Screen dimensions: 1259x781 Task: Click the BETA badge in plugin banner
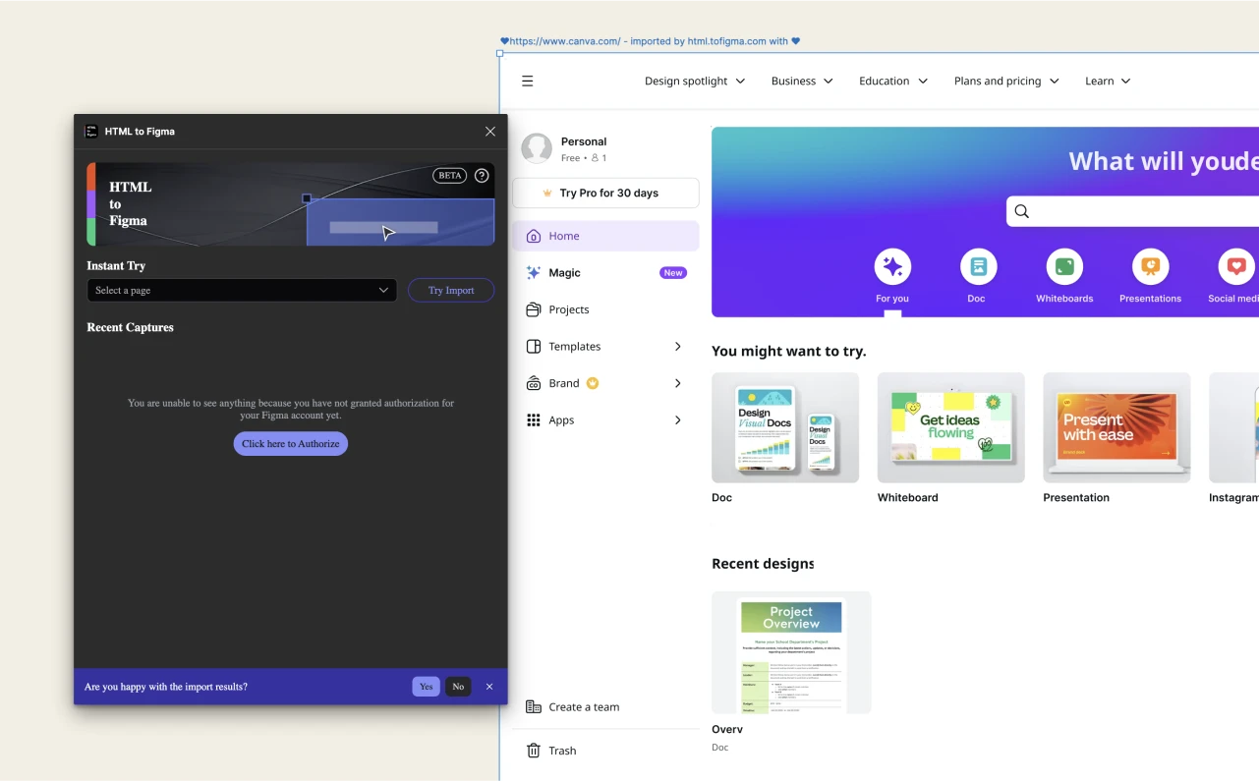[450, 176]
